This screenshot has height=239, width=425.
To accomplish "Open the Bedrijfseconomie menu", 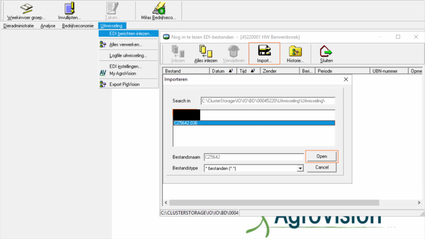I will pos(78,26).
